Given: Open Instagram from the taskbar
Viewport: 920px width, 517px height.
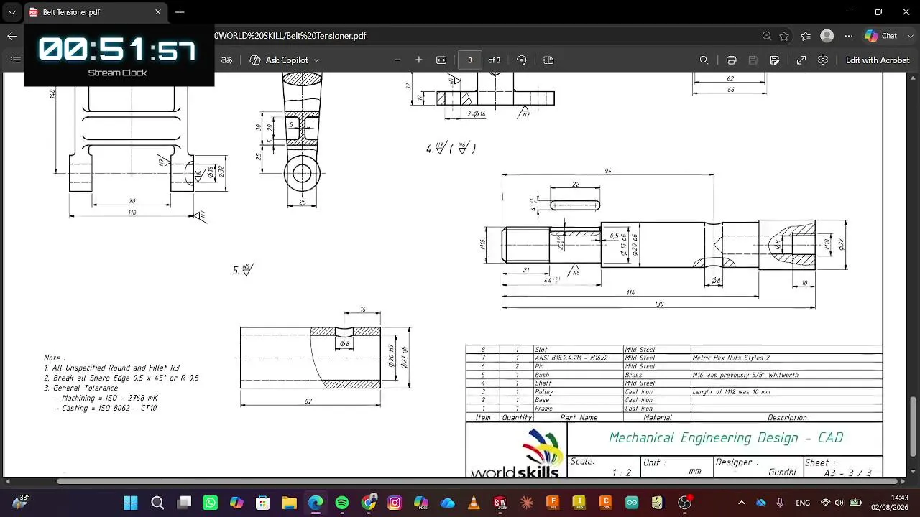Looking at the screenshot, I should (395, 503).
